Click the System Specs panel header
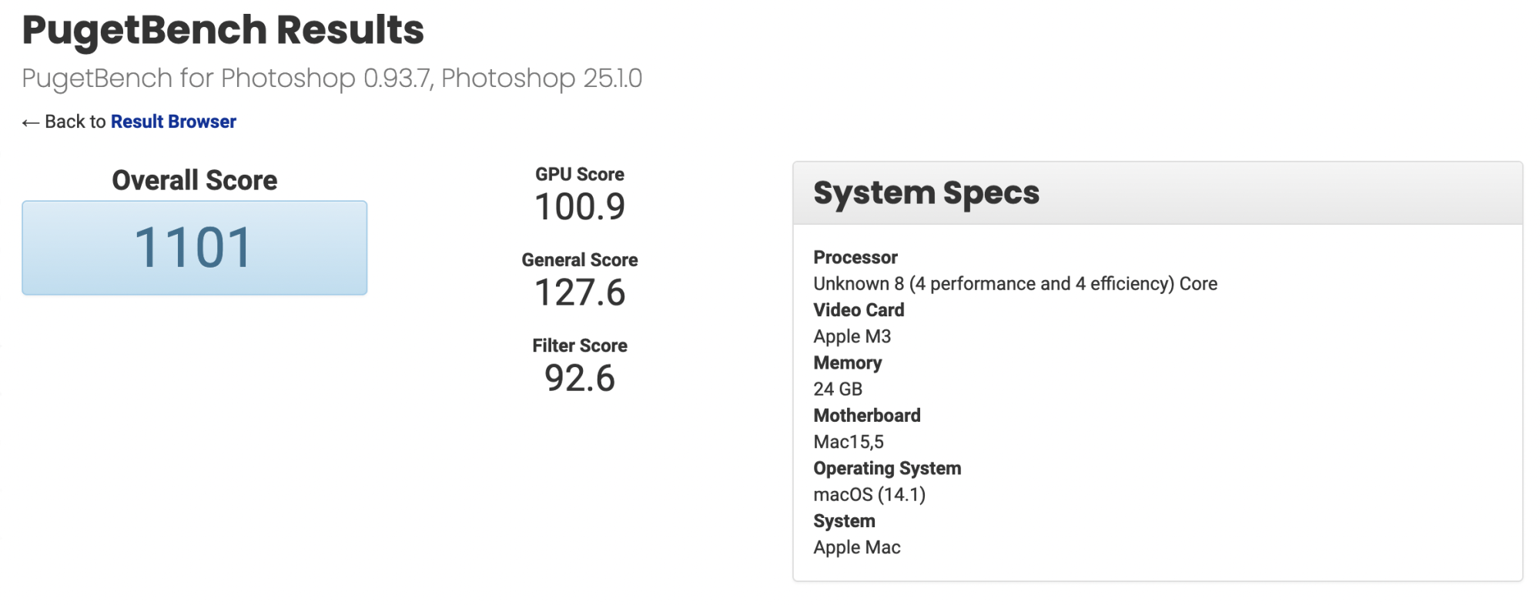This screenshot has width=1540, height=605. (x=1157, y=193)
